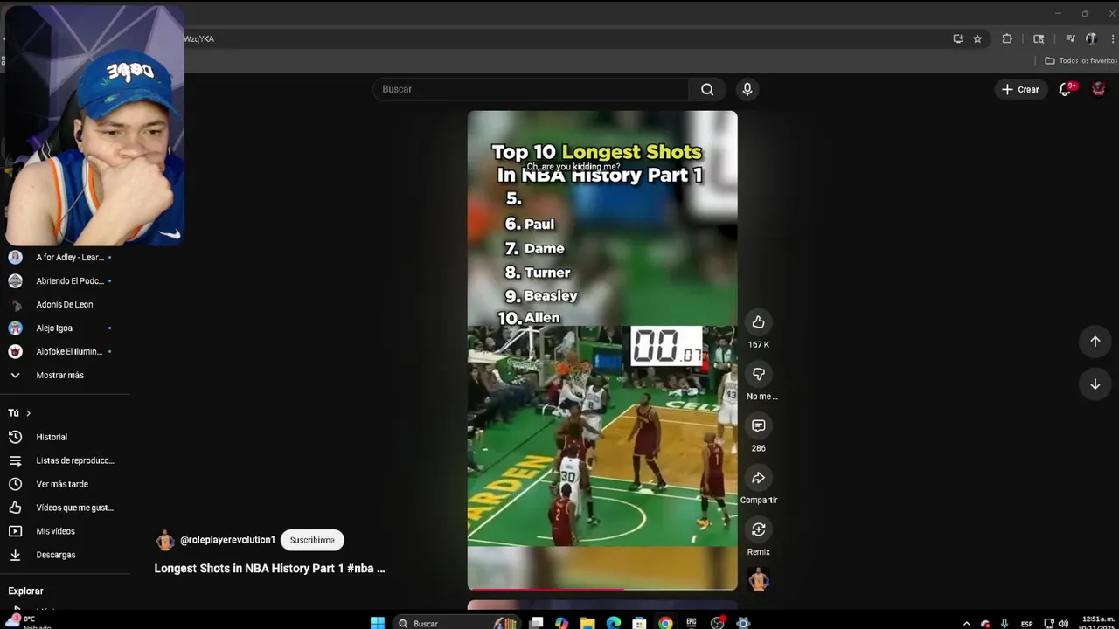The height and width of the screenshot is (629, 1119).
Task: Open YouTube notifications bell
Action: (1065, 89)
